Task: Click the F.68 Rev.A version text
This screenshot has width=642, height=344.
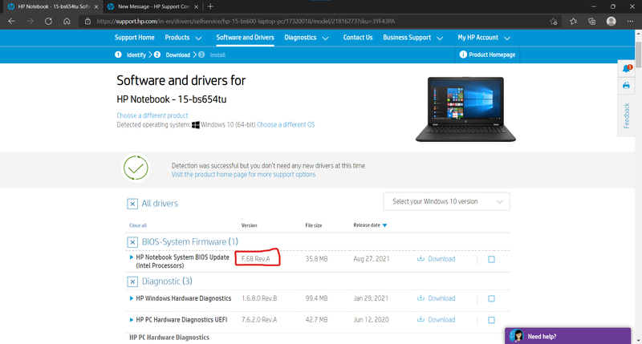Action: 255,259
